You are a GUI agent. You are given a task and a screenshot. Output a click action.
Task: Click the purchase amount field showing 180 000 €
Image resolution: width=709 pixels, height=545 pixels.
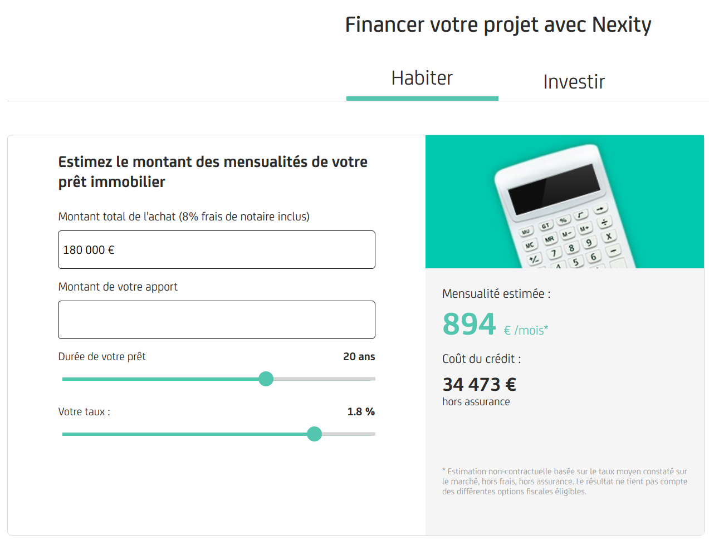[x=217, y=250]
